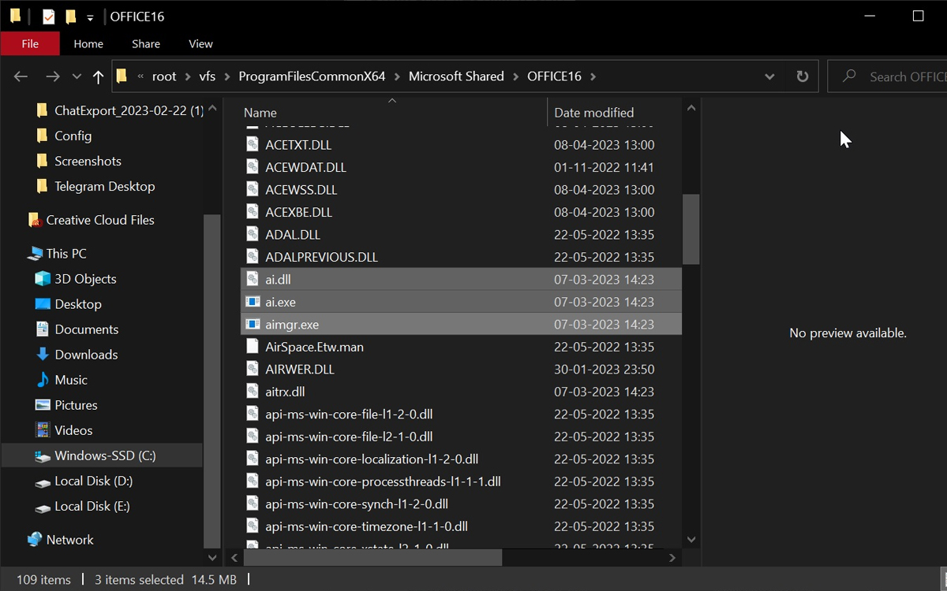The height and width of the screenshot is (591, 947).
Task: Click the Pictures icon in the sidebar
Action: point(43,404)
